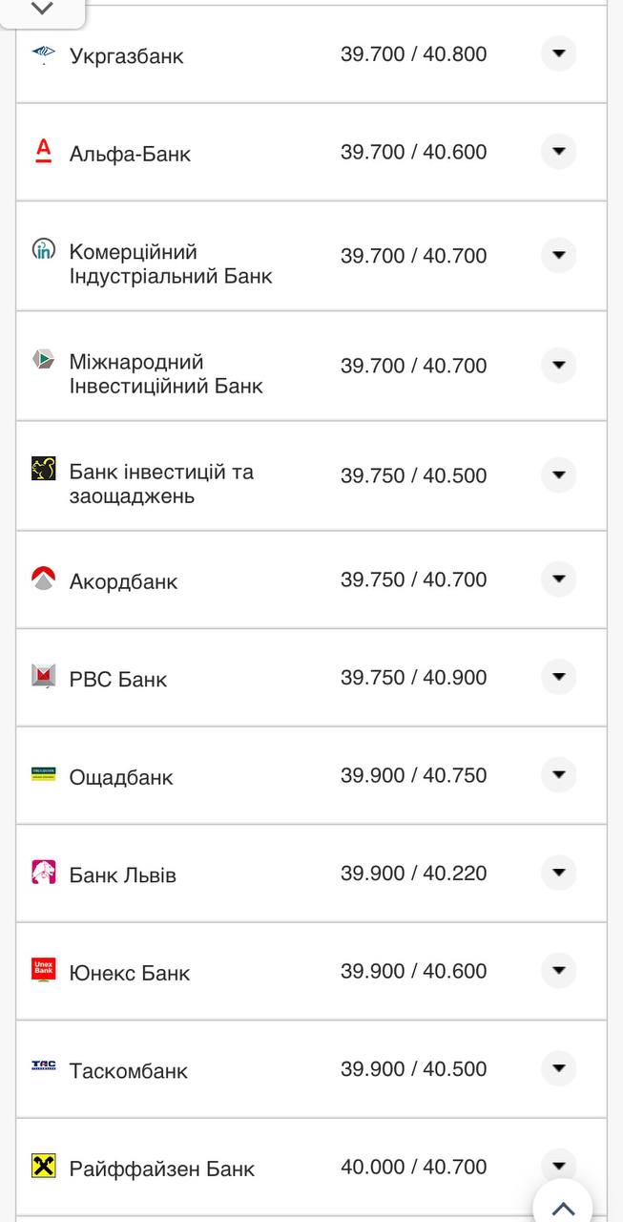Select the green Ощадбанк logo
Image resolution: width=623 pixels, height=1222 pixels.
tap(42, 774)
